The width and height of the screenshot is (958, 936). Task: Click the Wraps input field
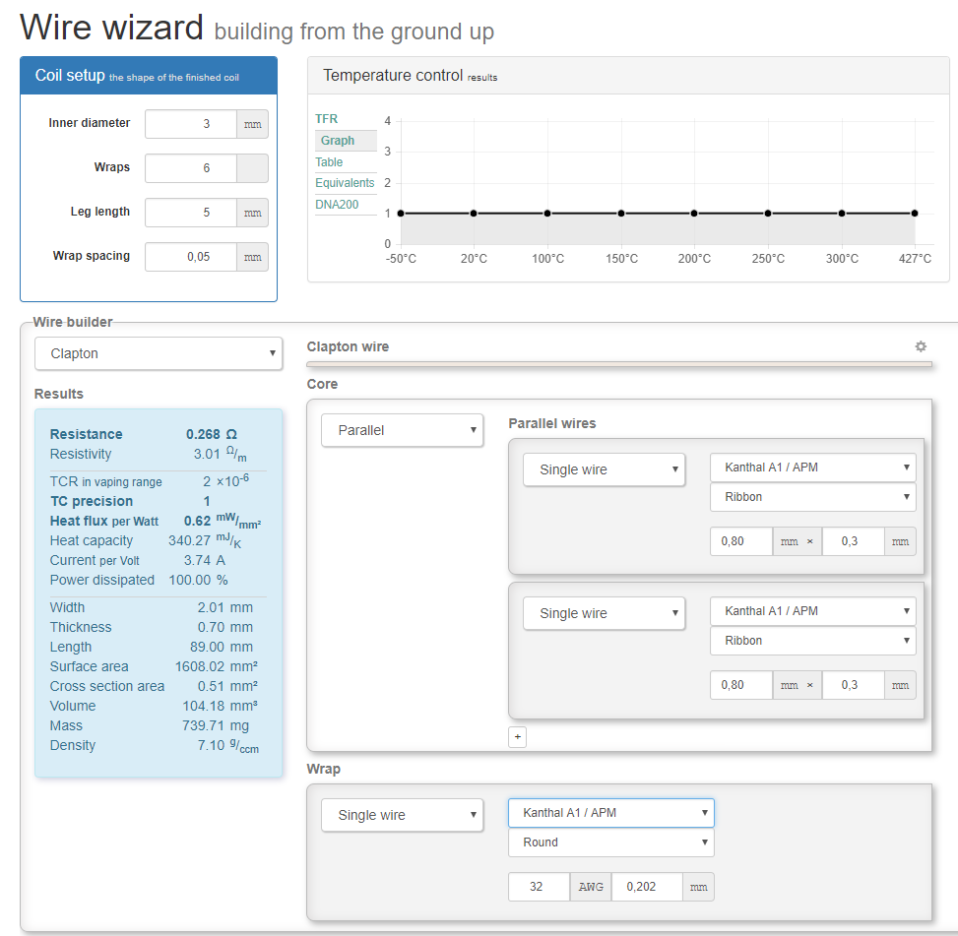(x=191, y=168)
